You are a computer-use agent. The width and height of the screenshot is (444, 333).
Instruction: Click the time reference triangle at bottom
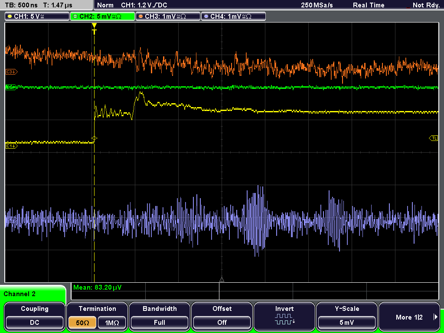click(222, 280)
